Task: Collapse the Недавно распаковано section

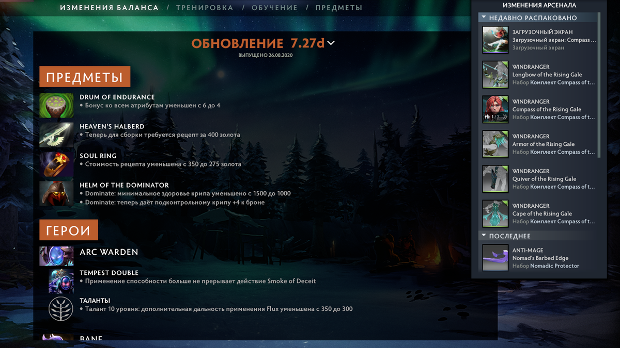Action: pos(484,18)
